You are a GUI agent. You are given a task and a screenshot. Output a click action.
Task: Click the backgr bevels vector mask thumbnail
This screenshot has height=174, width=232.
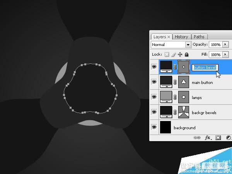(x=184, y=112)
